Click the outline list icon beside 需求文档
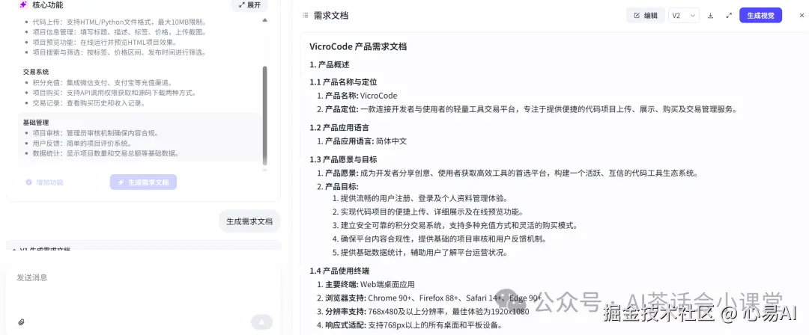This screenshot has height=335, width=809. coord(306,16)
